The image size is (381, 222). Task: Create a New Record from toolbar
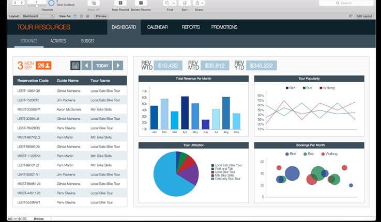120,3
